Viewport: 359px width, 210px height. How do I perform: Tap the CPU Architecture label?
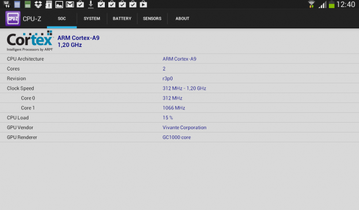click(25, 59)
